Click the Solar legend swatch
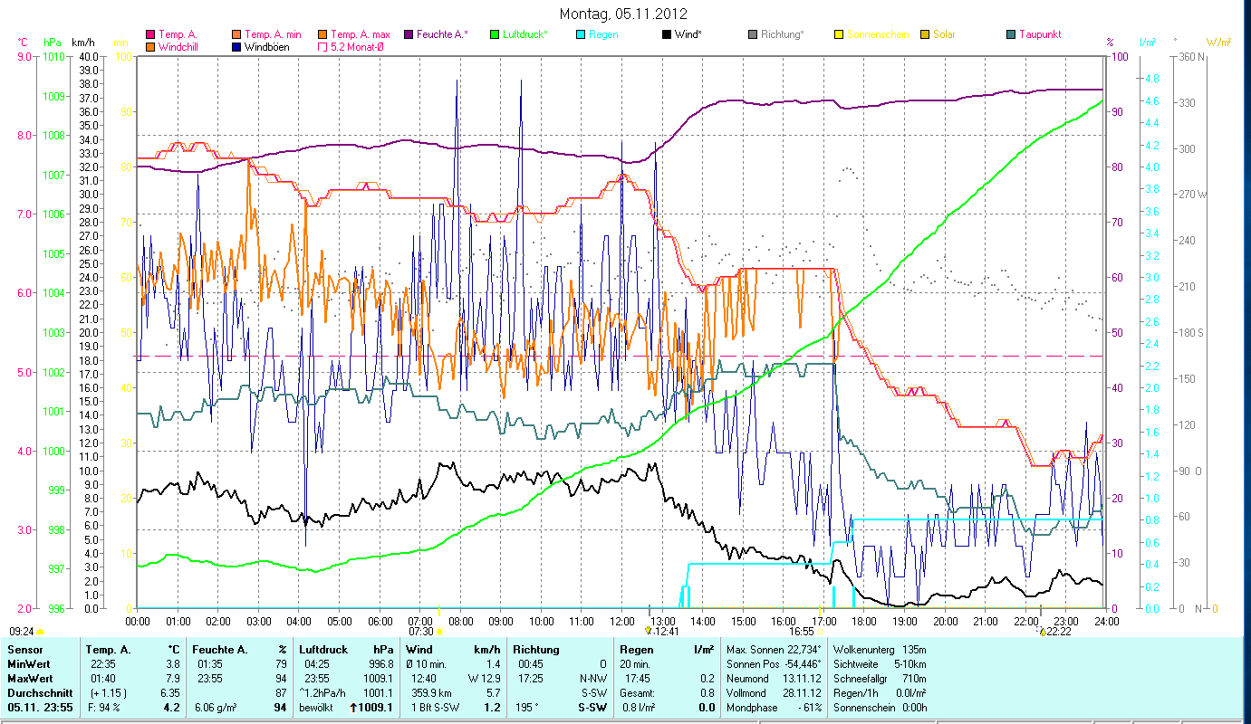The height and width of the screenshot is (724, 1251). tap(926, 34)
